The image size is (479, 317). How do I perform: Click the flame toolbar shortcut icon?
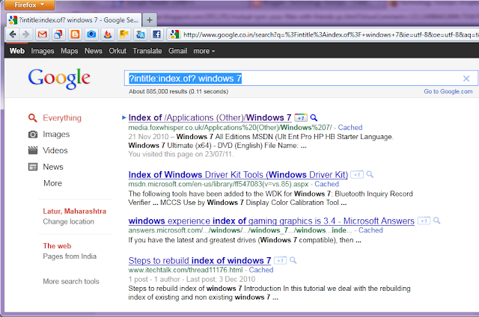pyautogui.click(x=108, y=34)
